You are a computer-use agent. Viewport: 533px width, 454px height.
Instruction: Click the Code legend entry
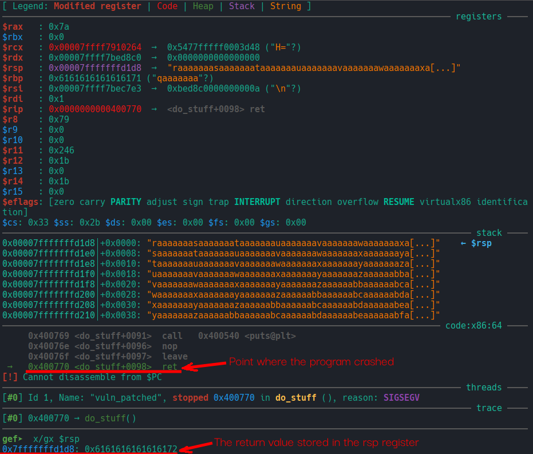tap(168, 6)
